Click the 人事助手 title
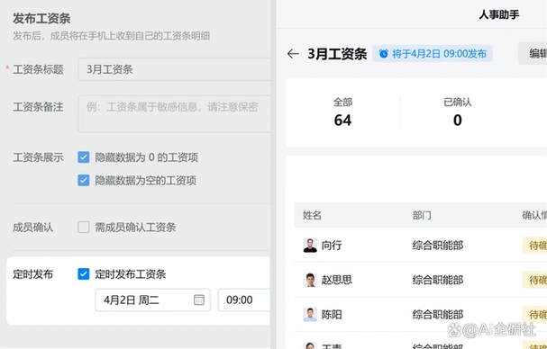 pyautogui.click(x=499, y=14)
